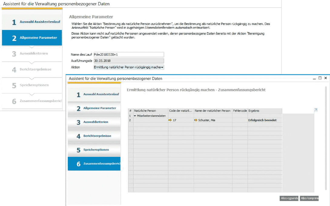Go to step 4 Berichtsergebnisse in front window
Image resolution: width=330 pixels, height=206 pixels.
94,136
